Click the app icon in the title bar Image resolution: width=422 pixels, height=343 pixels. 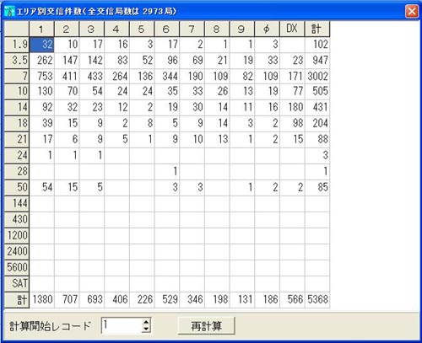pyautogui.click(x=9, y=11)
